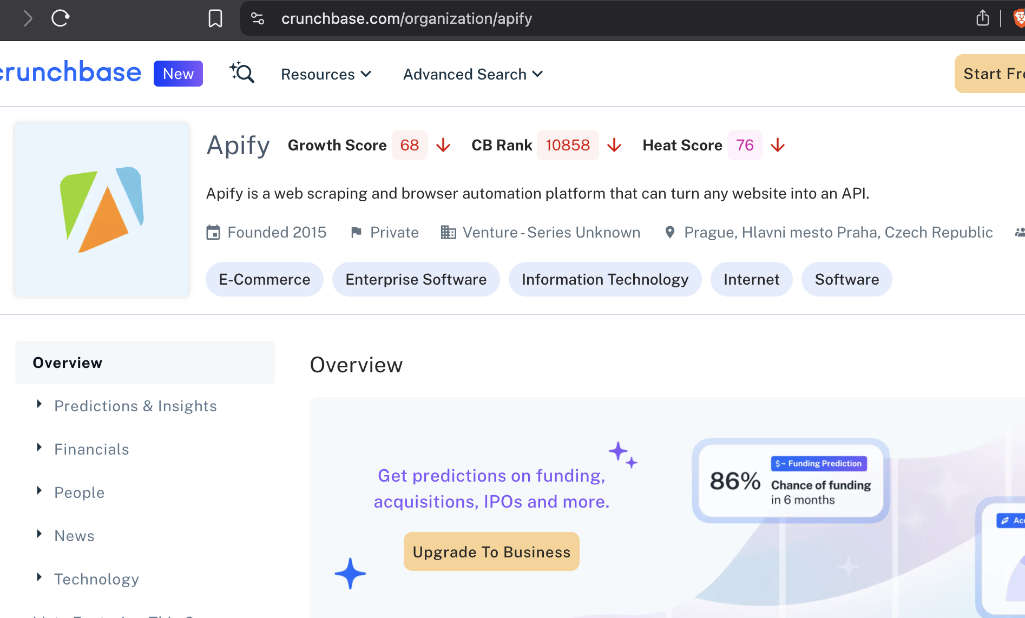Click the CB Rank value 10858

tap(568, 145)
